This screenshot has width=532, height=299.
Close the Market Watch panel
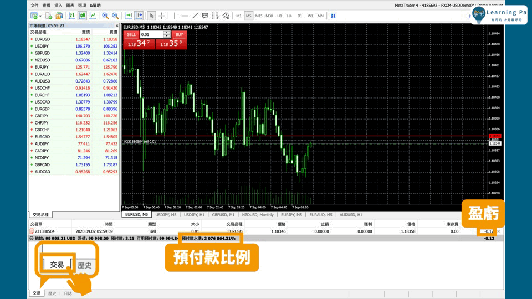click(x=117, y=26)
